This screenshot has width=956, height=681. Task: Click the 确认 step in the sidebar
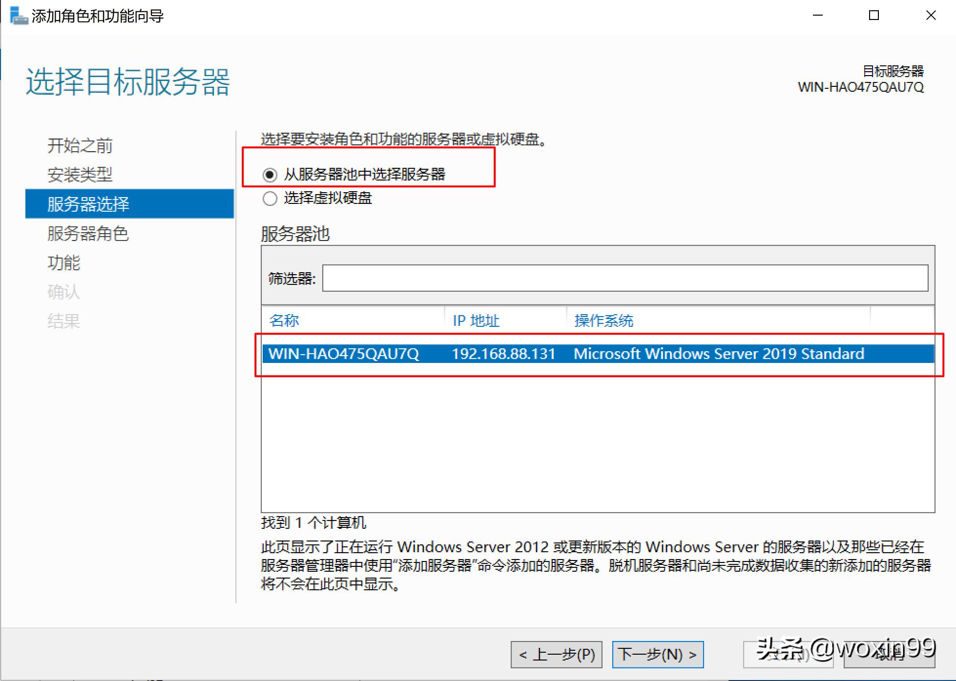(x=63, y=292)
